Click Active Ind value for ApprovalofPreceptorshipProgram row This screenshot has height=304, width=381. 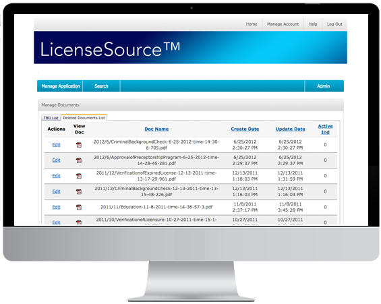click(x=325, y=160)
